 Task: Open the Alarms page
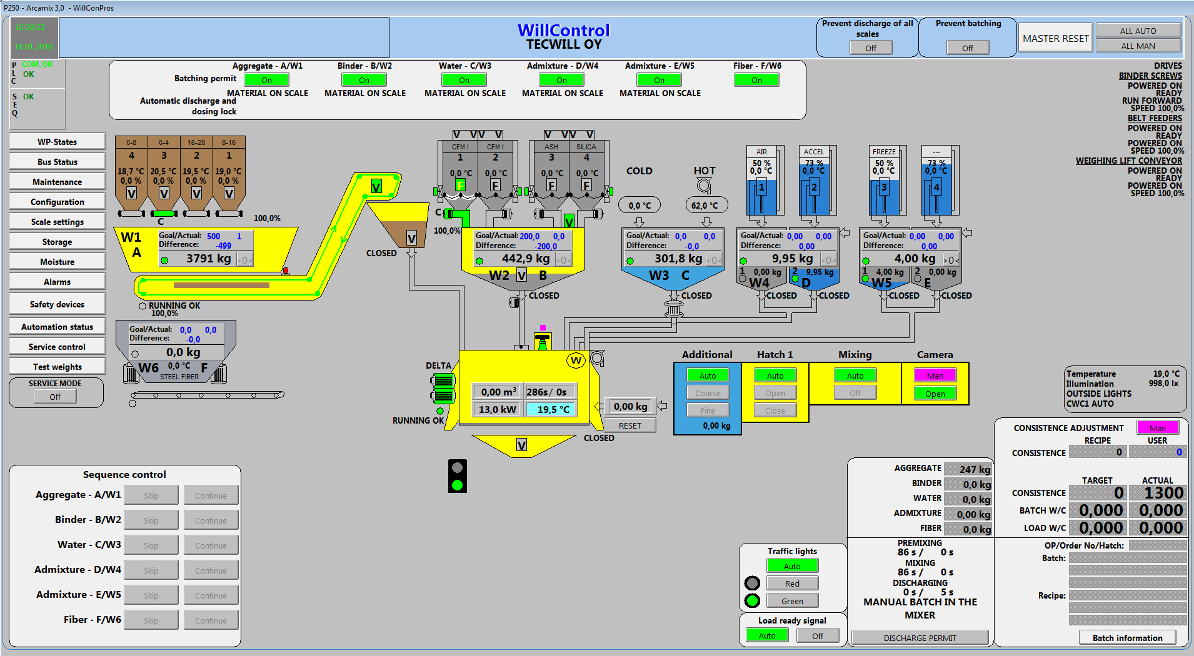57,282
